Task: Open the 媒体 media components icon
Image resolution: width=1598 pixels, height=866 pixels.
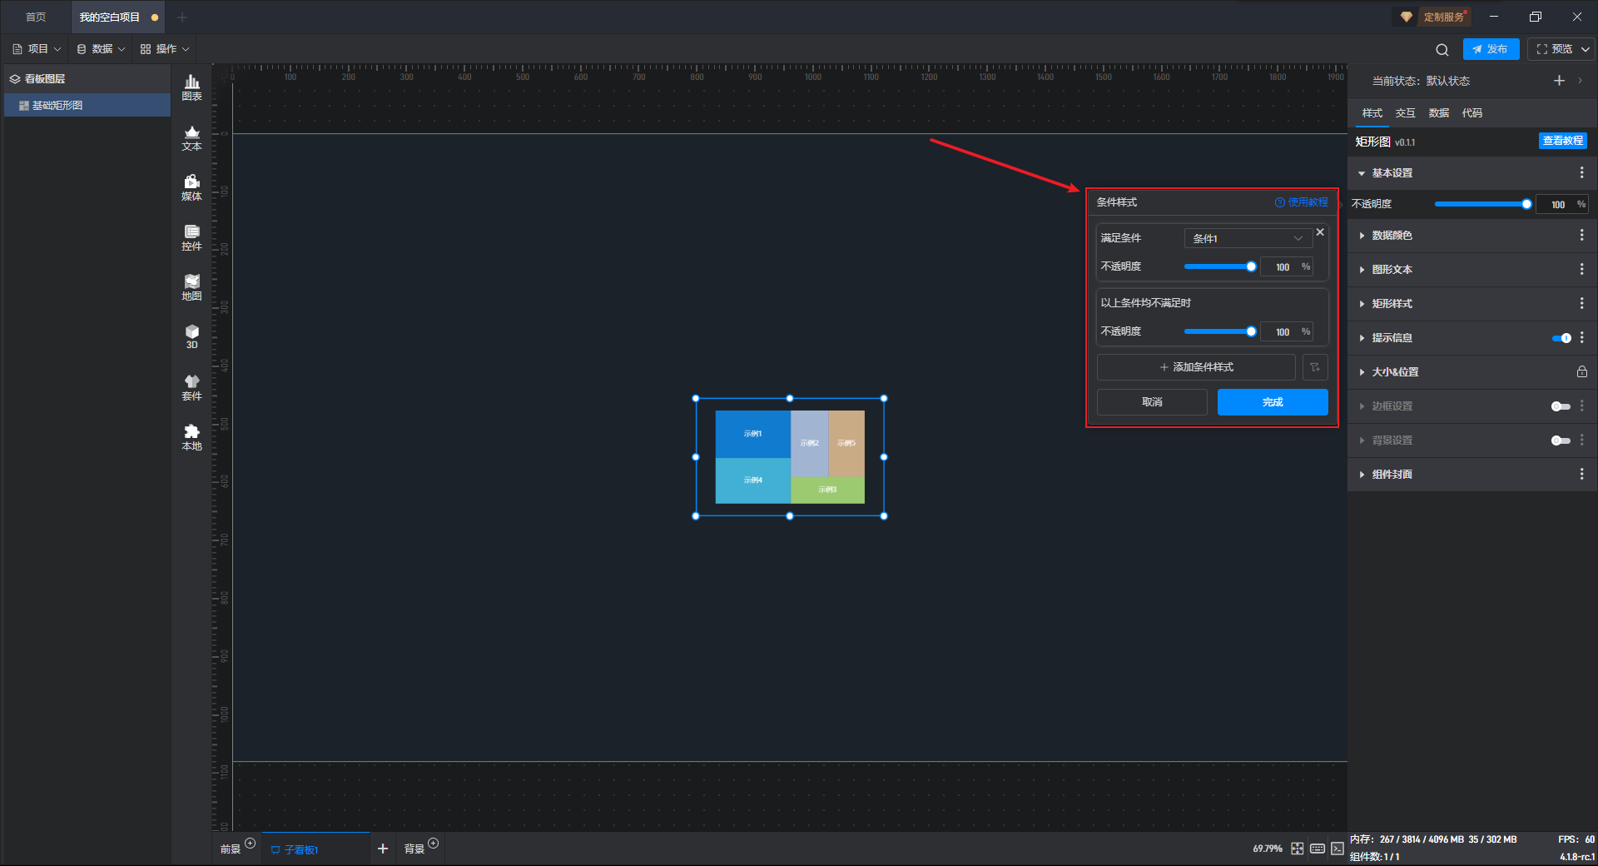Action: pos(191,187)
